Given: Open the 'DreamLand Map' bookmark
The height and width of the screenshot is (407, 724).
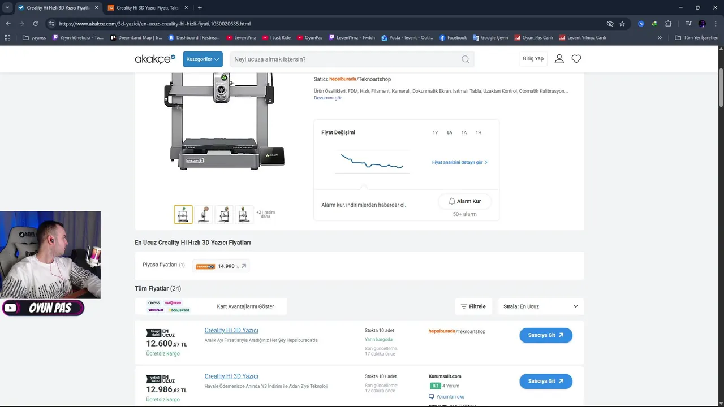Looking at the screenshot, I should coord(136,38).
